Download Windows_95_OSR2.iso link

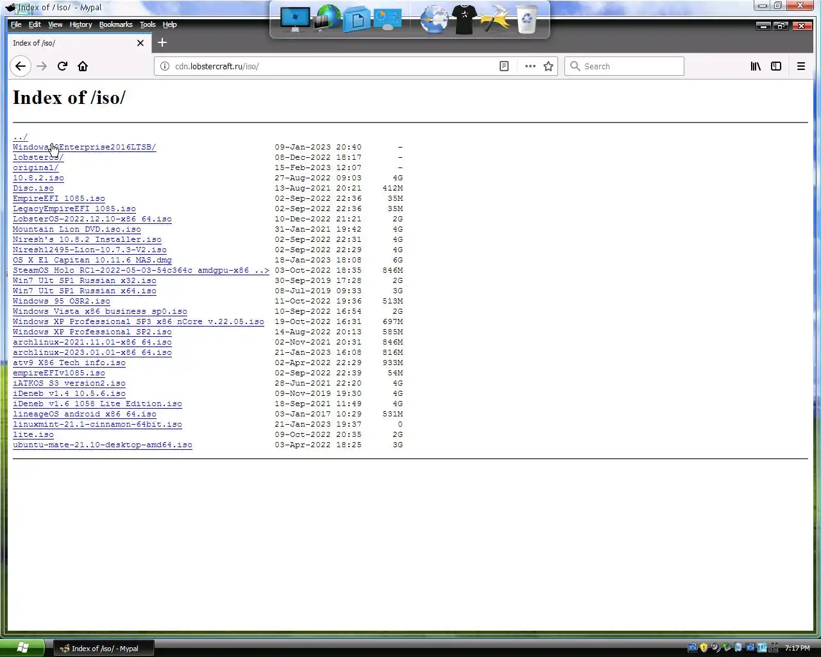tap(62, 301)
